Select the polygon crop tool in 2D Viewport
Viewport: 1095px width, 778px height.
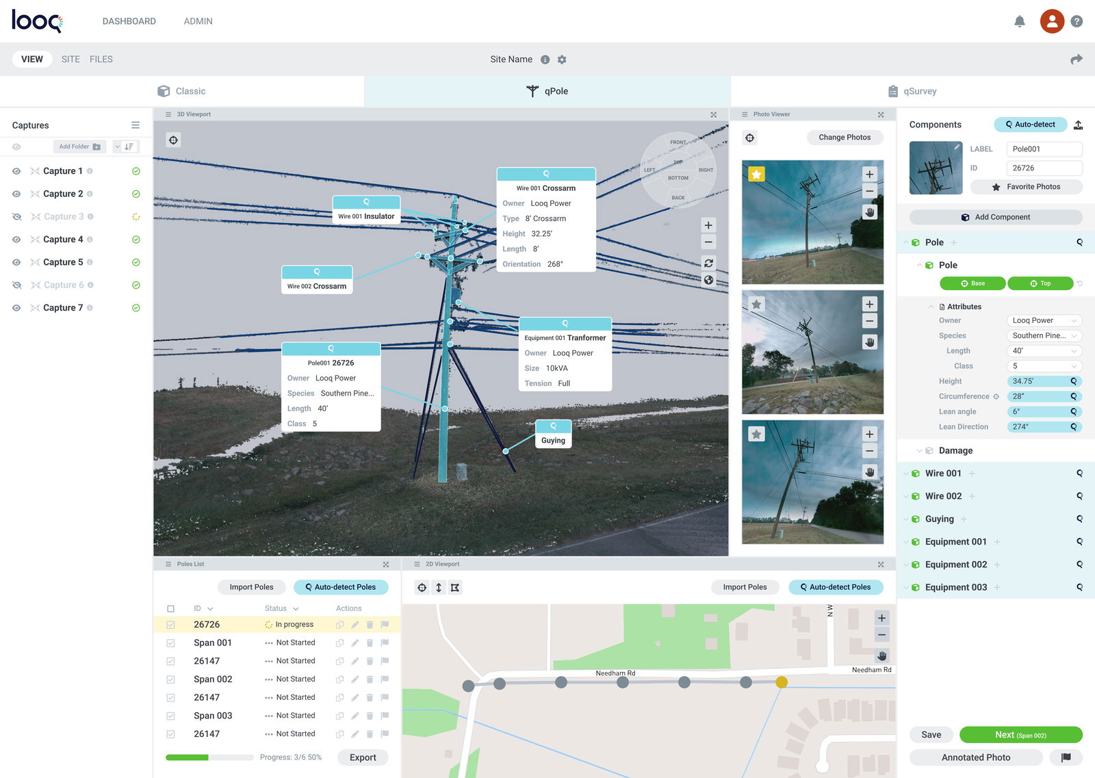[455, 587]
